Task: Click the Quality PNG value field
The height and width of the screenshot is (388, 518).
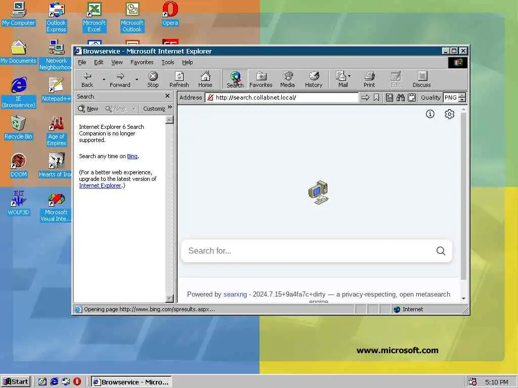Action: (451, 98)
